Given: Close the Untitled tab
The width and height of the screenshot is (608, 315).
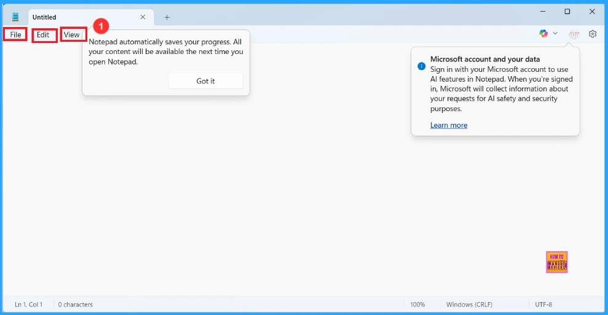Looking at the screenshot, I should coord(143,17).
